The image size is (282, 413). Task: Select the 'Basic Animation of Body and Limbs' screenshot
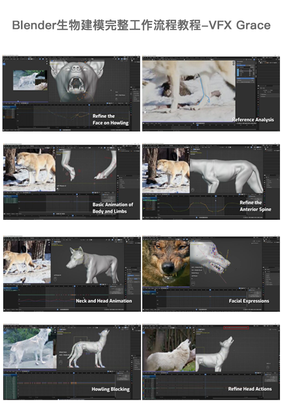72,181
